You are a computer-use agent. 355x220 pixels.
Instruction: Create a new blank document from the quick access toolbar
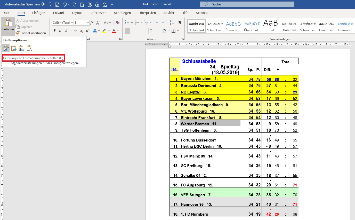82,4
